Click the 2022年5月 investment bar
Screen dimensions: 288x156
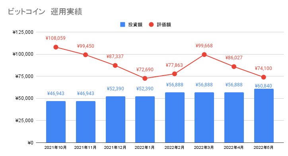pyautogui.click(x=264, y=116)
